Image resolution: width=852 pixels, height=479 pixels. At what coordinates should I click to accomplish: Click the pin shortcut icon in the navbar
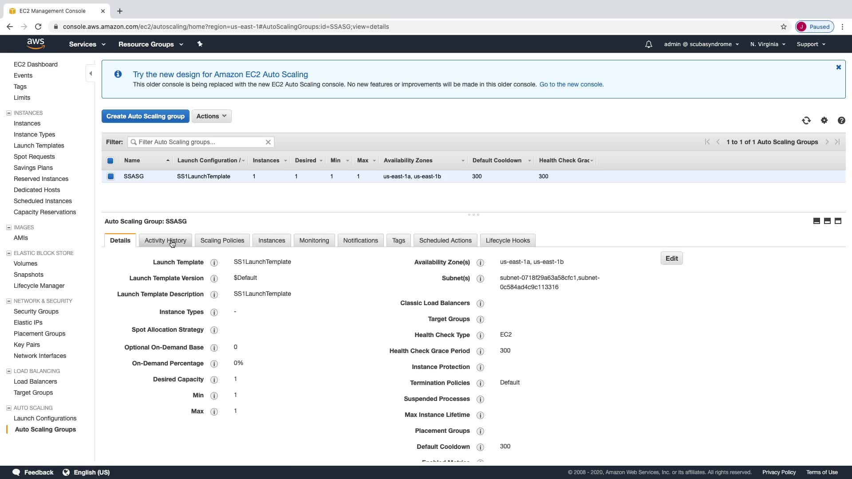coord(200,44)
